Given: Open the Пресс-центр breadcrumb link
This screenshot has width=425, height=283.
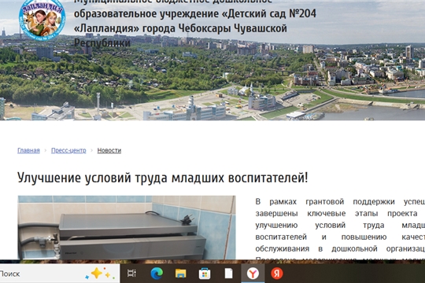Looking at the screenshot, I should [x=68, y=150].
